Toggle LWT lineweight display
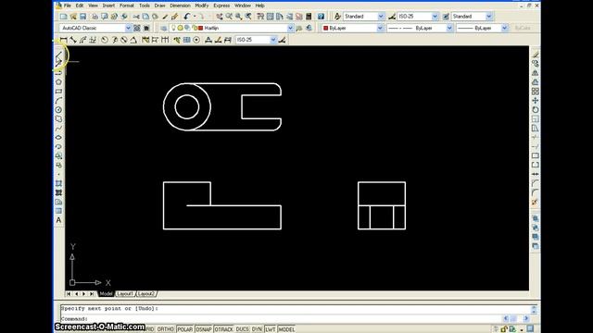Image resolution: width=593 pixels, height=333 pixels. click(270, 329)
